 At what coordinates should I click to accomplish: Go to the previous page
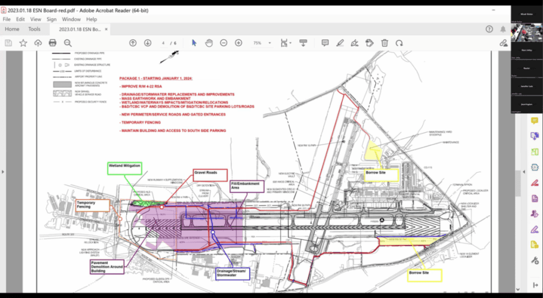pyautogui.click(x=133, y=43)
